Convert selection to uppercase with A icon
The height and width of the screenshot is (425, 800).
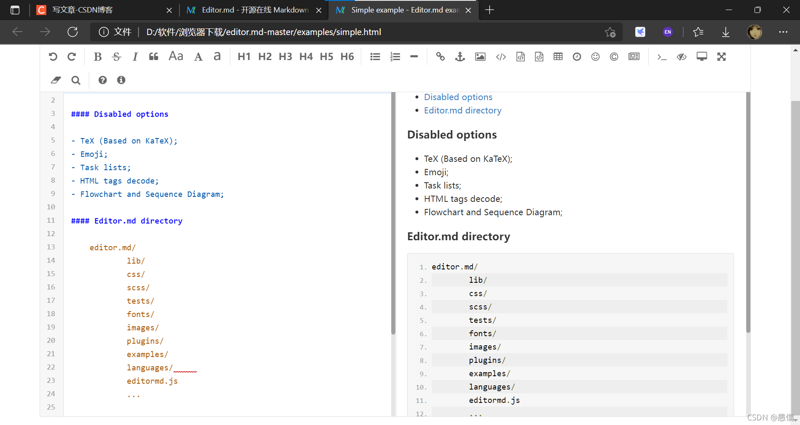click(x=199, y=57)
